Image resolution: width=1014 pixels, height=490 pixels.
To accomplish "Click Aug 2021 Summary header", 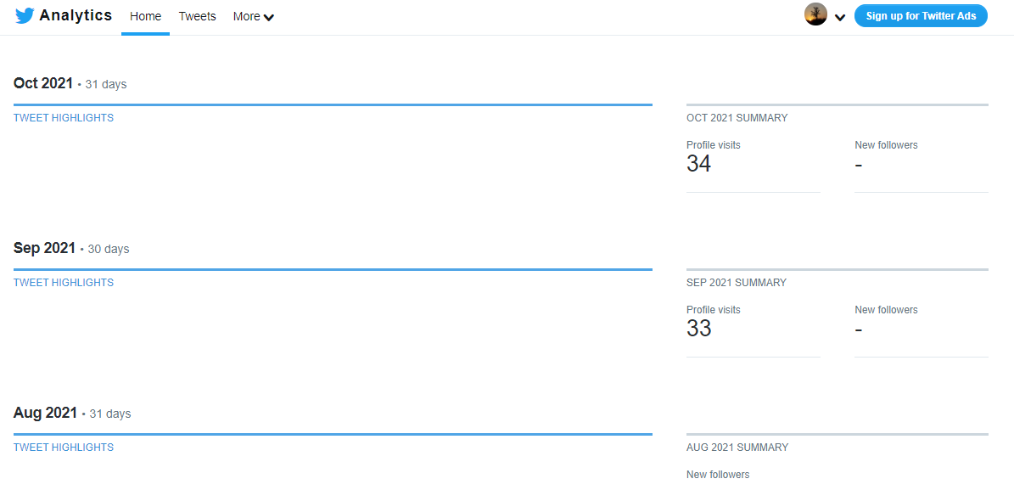I will 737,448.
